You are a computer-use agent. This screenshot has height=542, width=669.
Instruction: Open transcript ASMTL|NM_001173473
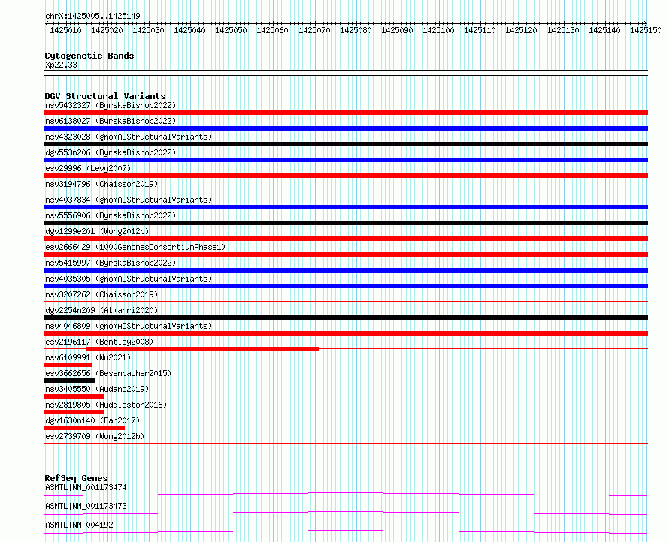86,506
